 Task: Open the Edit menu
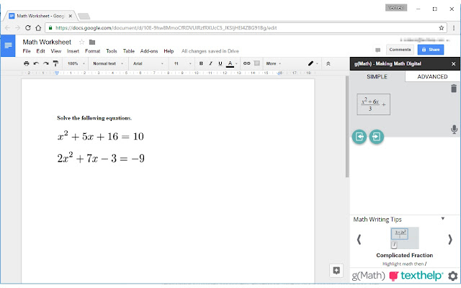click(40, 51)
